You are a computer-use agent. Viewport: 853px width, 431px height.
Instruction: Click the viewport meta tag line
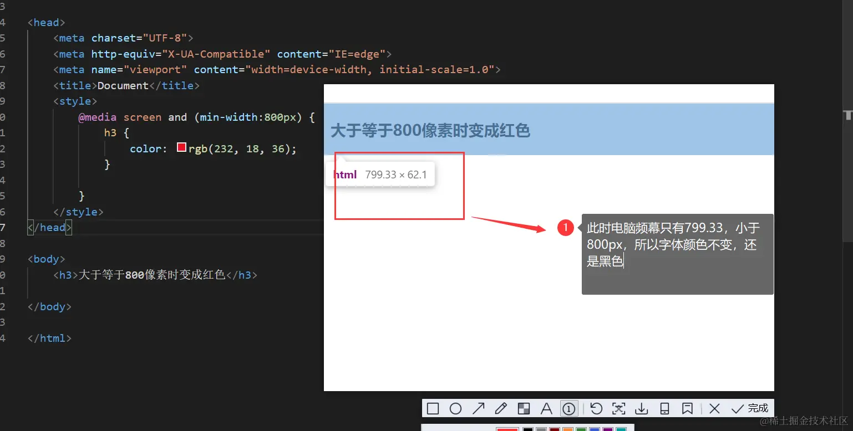(x=277, y=70)
